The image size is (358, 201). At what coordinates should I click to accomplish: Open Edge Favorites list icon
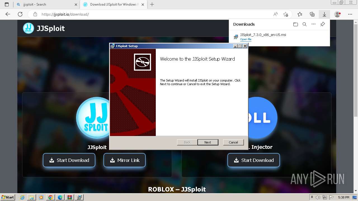point(300,14)
